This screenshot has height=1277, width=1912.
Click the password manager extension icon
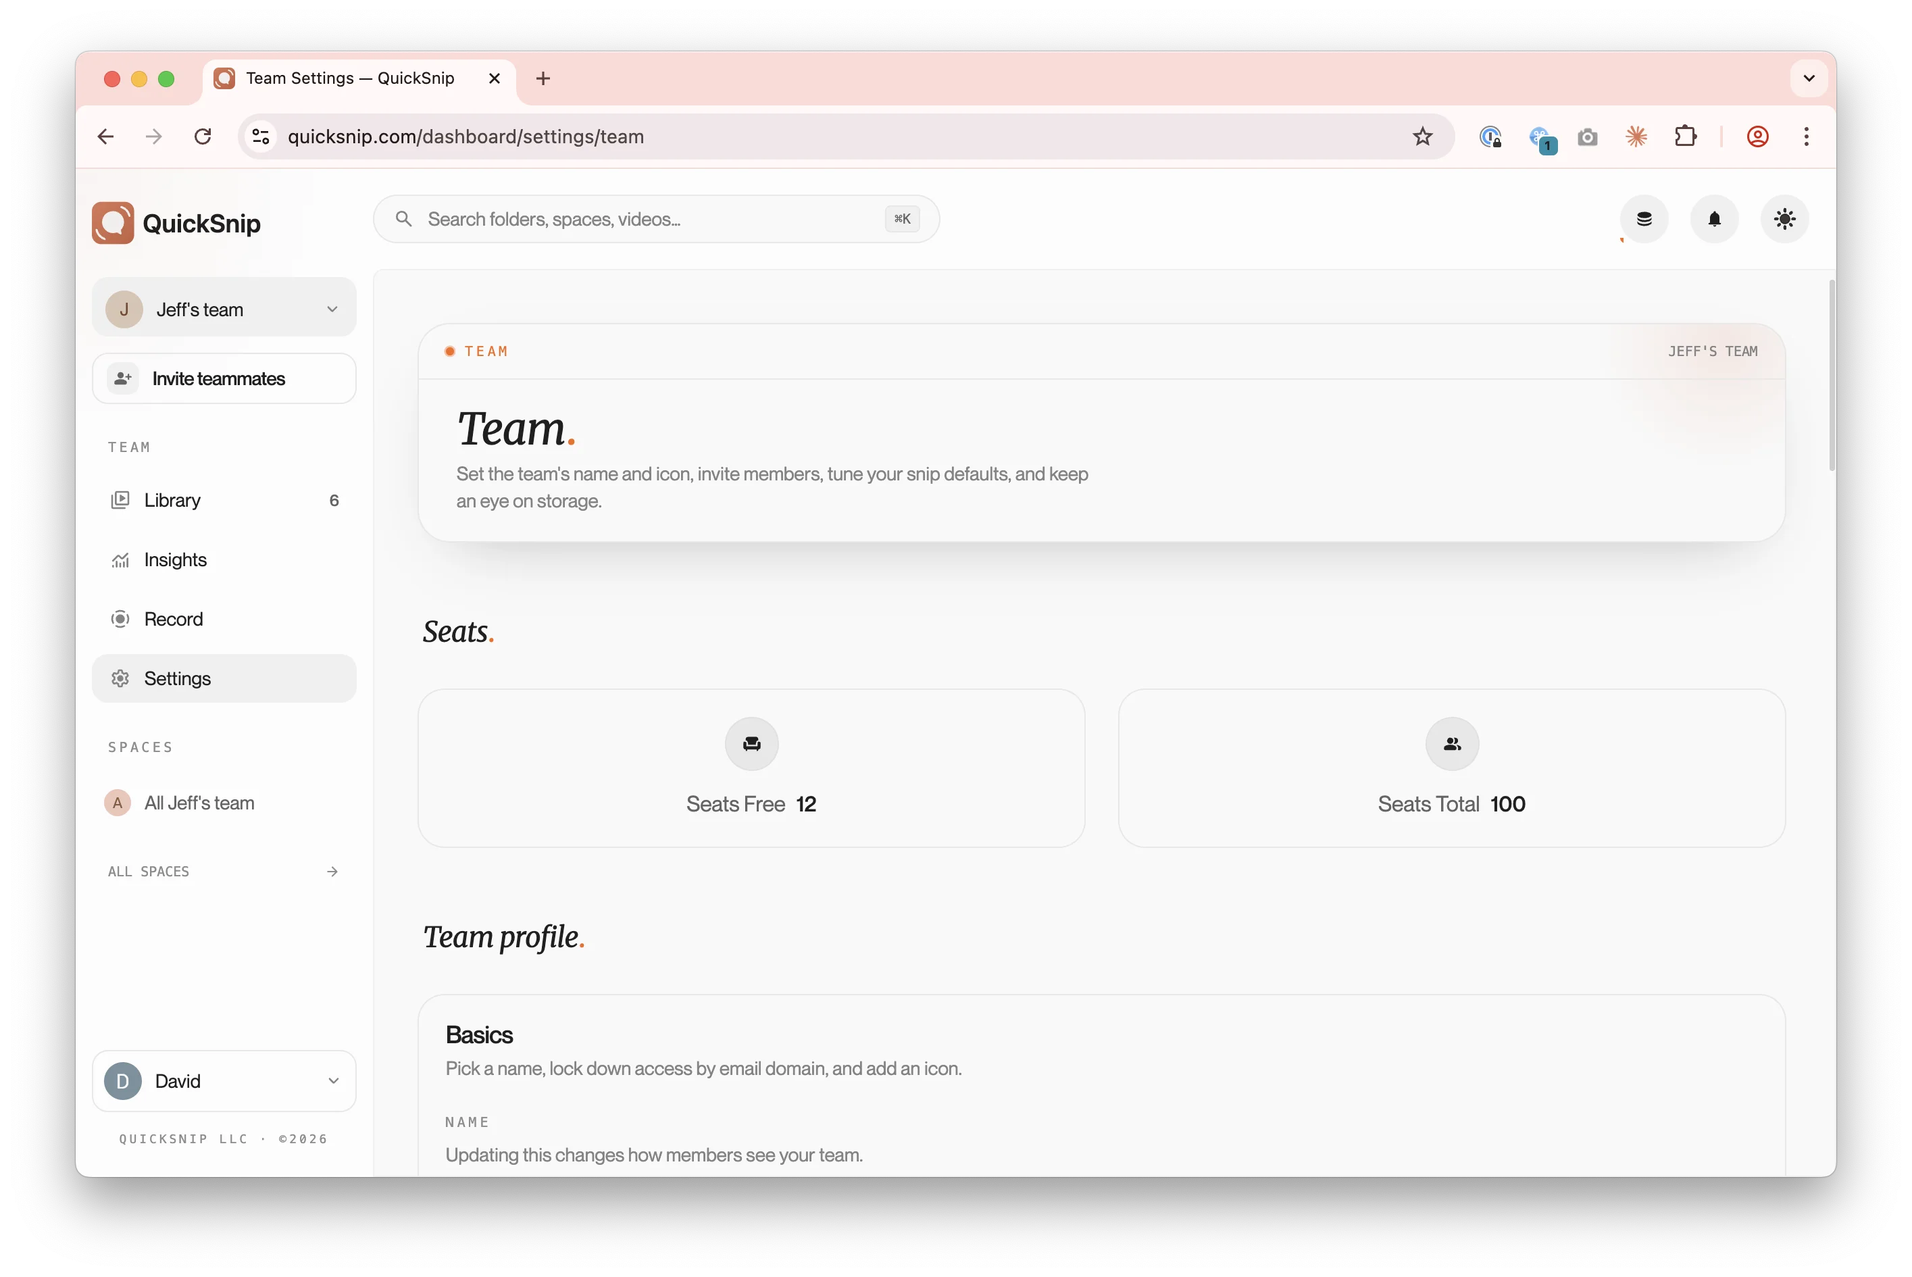click(1490, 136)
